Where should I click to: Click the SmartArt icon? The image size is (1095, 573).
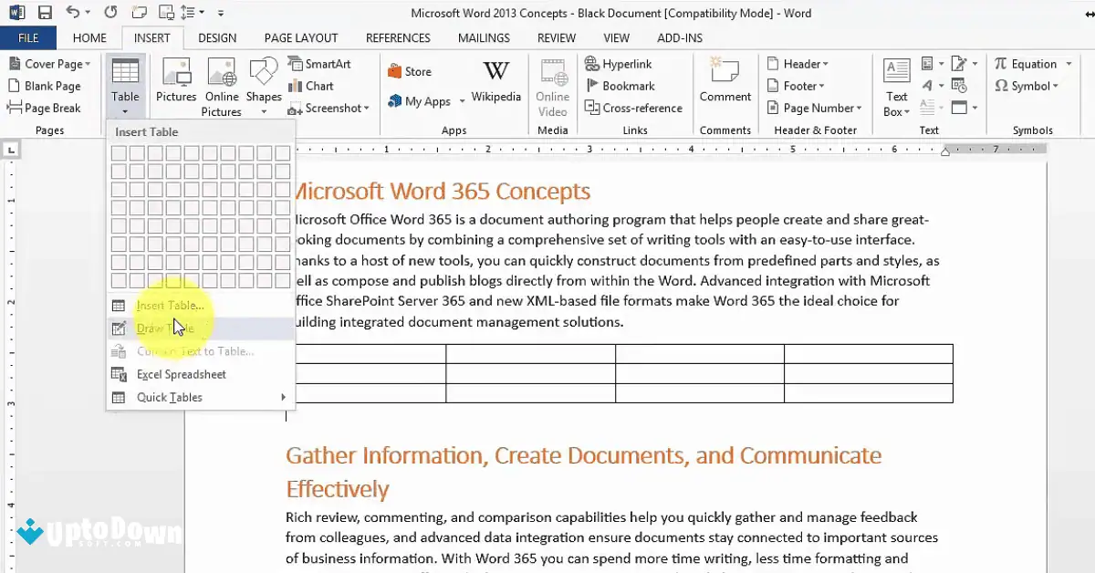coord(321,64)
